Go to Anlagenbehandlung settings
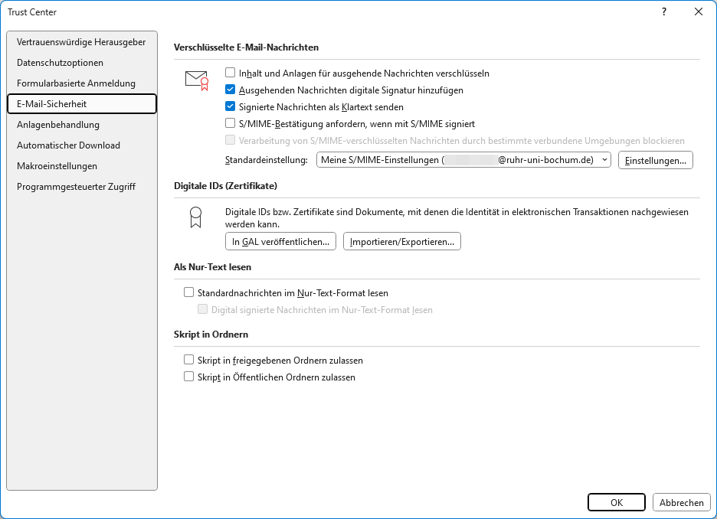This screenshot has width=717, height=519. (58, 125)
